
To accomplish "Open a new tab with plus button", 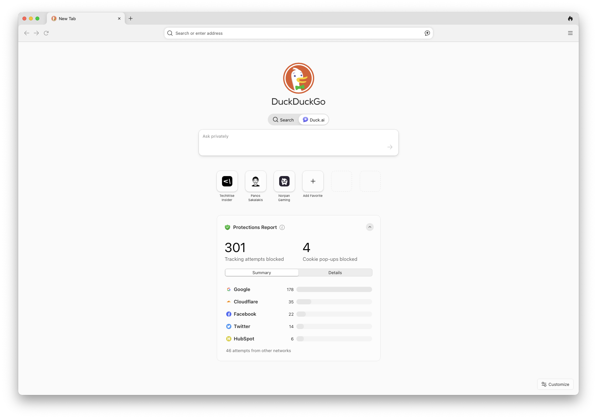I will [x=131, y=19].
